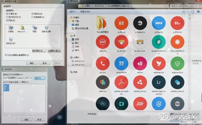Image resolution: width=202 pixels, height=125 pixels.
Task: Open the 视频 library
Action: [75, 39]
